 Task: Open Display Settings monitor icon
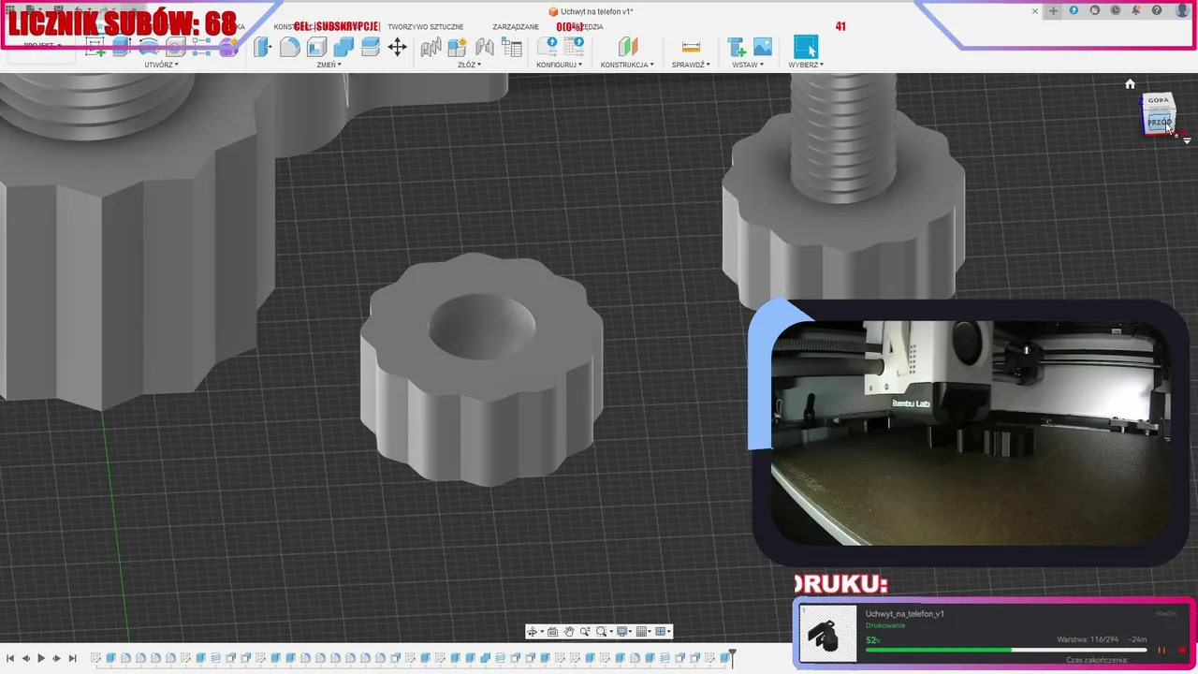[622, 632]
